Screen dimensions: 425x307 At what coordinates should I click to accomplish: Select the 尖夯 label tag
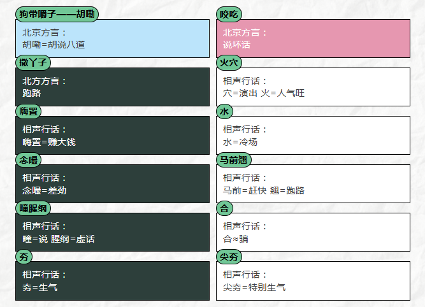pos(229,257)
